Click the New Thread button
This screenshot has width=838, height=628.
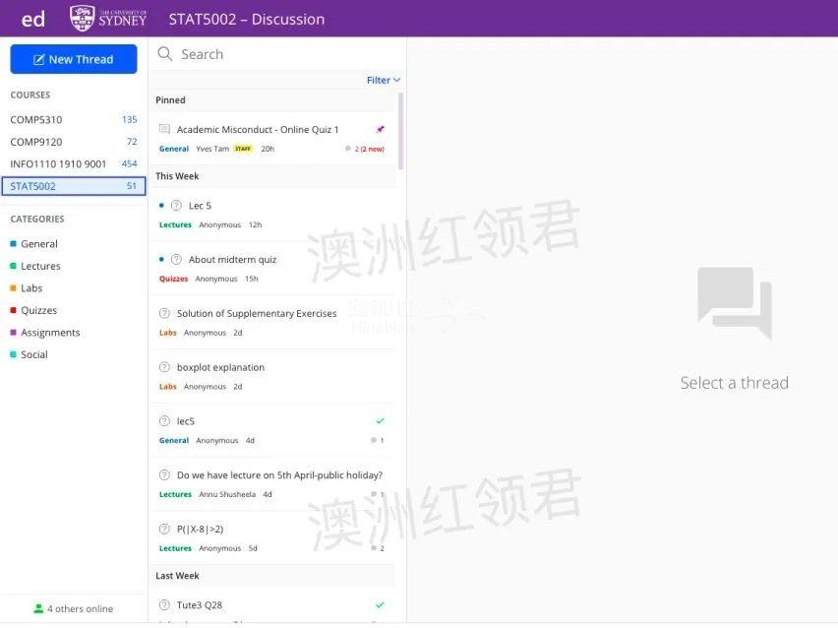[x=74, y=59]
